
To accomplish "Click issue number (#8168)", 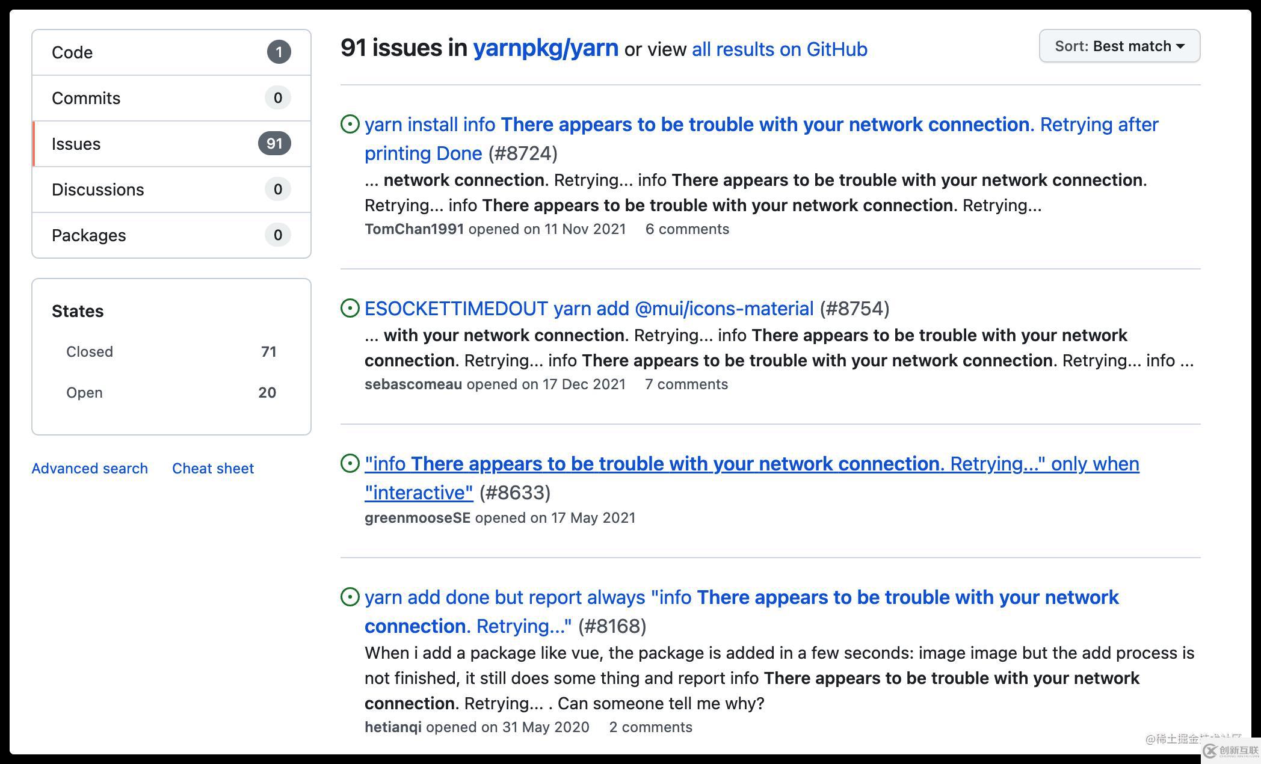I will pyautogui.click(x=612, y=626).
